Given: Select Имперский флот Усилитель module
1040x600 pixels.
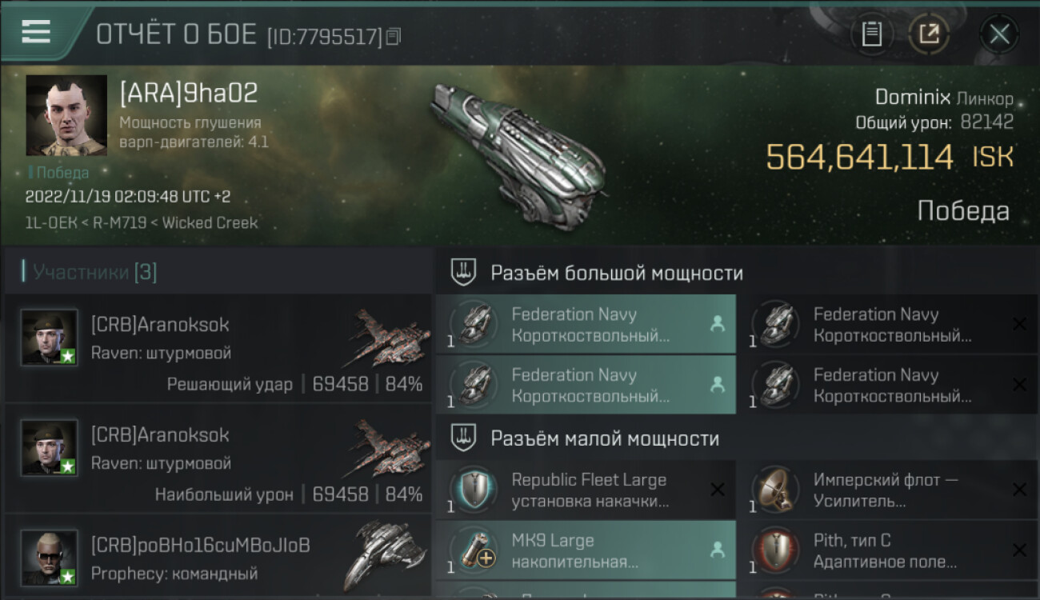Looking at the screenshot, I should (x=887, y=490).
